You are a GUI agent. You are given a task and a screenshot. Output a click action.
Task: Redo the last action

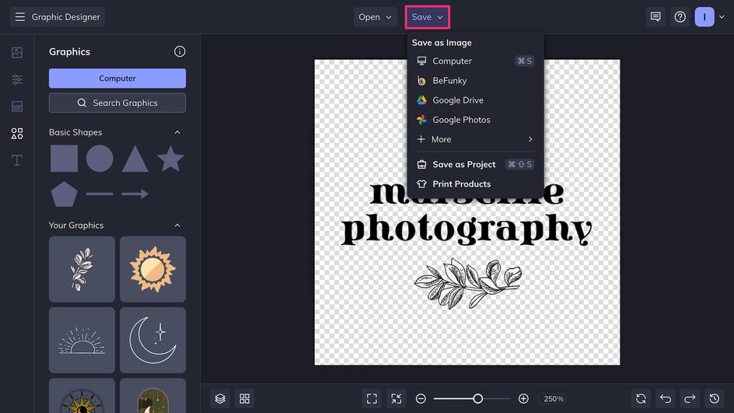690,398
